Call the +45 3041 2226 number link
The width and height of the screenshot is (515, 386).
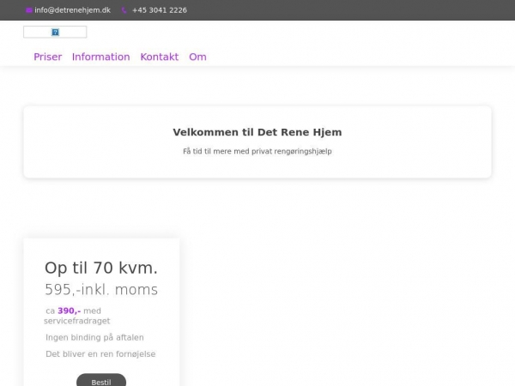tap(160, 10)
